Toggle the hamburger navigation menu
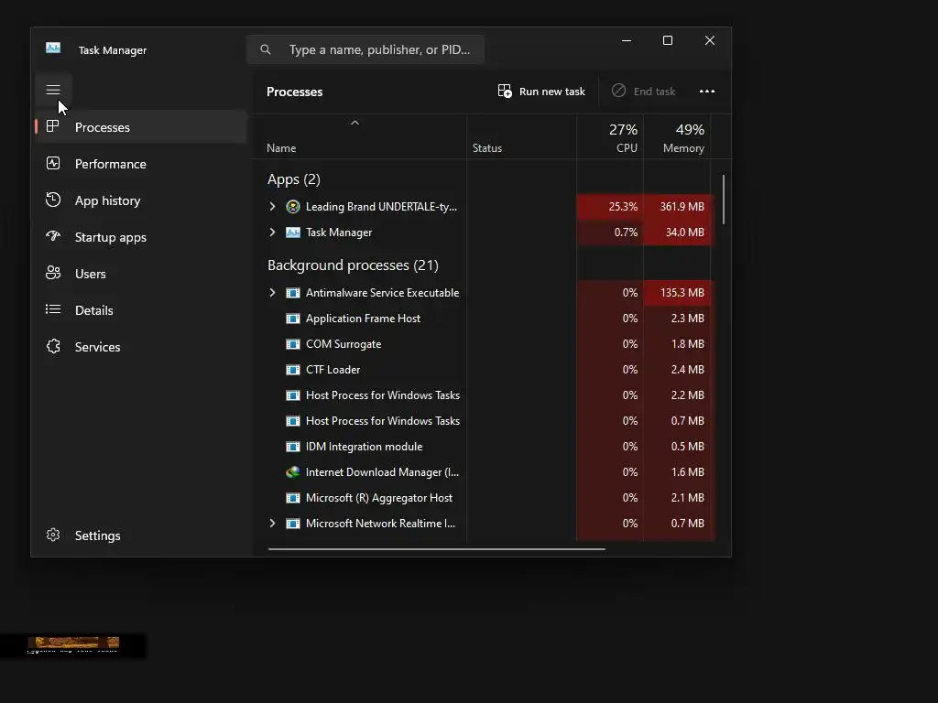This screenshot has height=703, width=938. tap(52, 90)
